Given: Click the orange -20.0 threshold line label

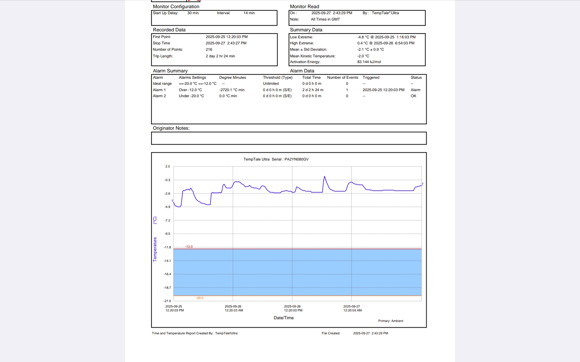Looking at the screenshot, I should [200, 298].
